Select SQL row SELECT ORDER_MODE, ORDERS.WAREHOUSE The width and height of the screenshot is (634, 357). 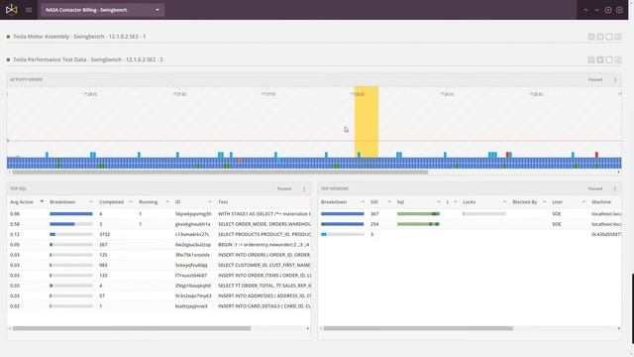(158, 224)
